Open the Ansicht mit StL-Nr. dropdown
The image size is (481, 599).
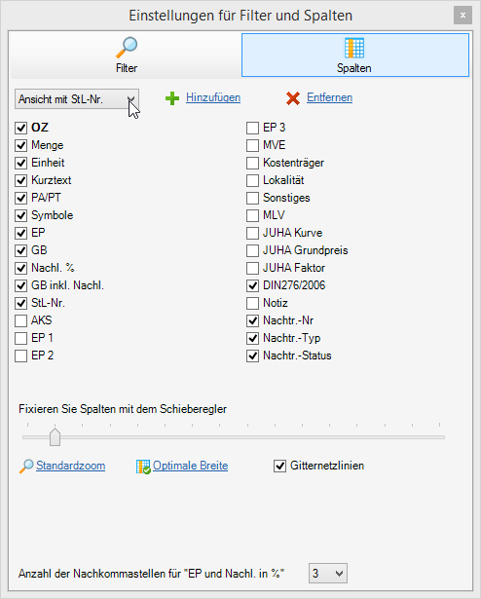coord(77,99)
